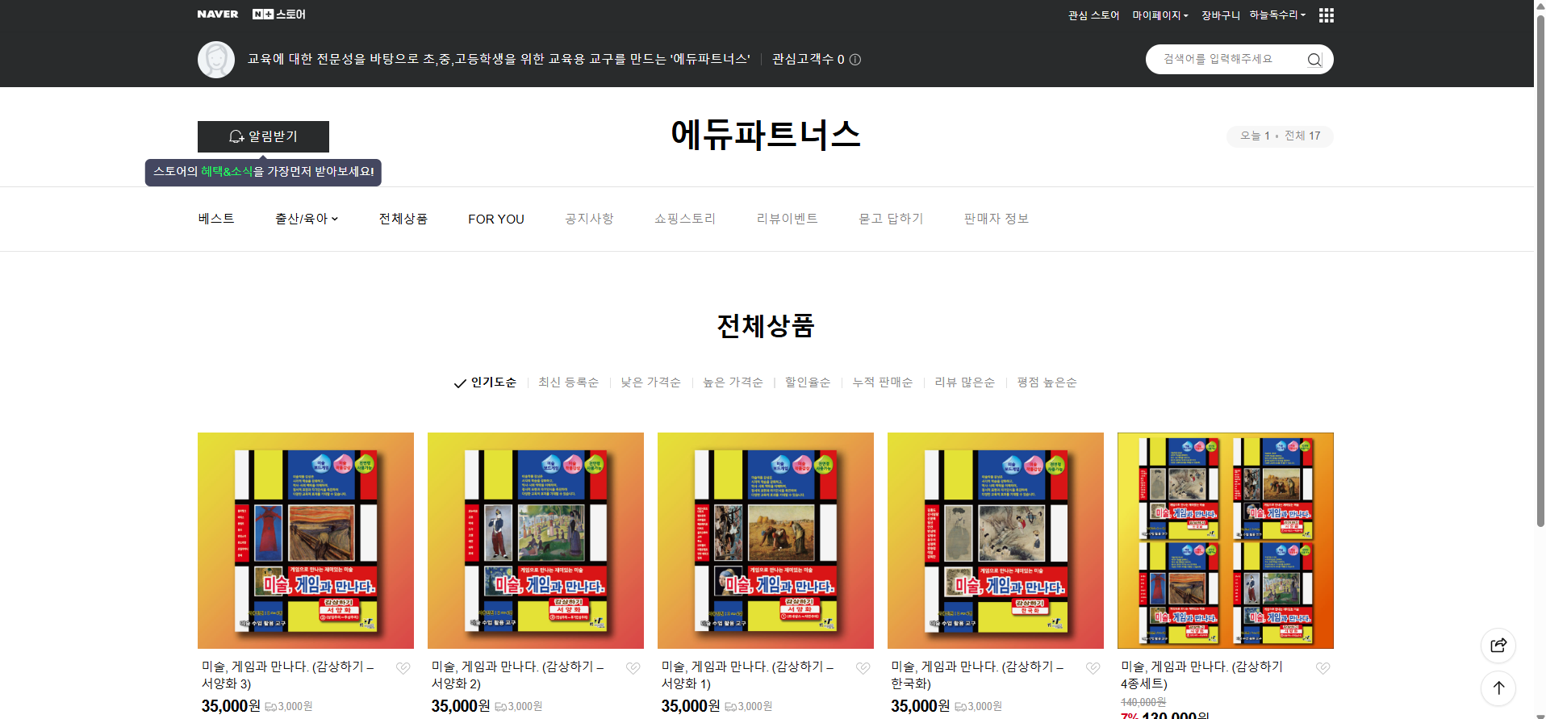This screenshot has width=1546, height=719.
Task: Sort by 높은 가격순
Action: coord(733,382)
